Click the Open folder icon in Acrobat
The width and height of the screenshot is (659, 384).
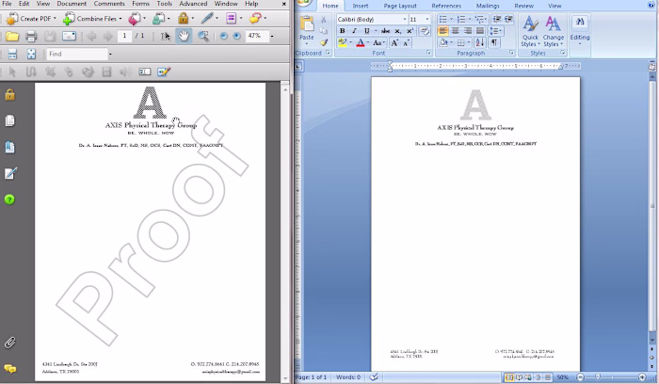coord(12,36)
